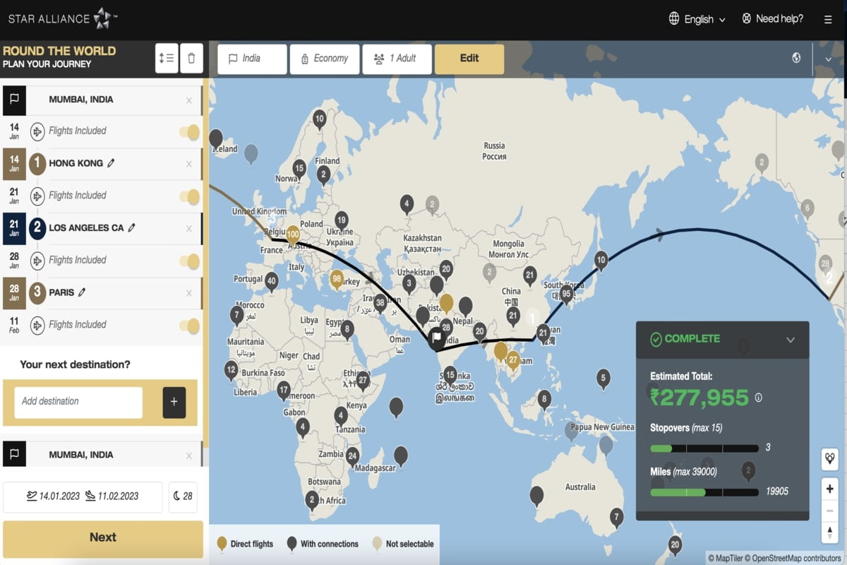Click the Miles progress bar
The width and height of the screenshot is (847, 565).
pos(704,492)
